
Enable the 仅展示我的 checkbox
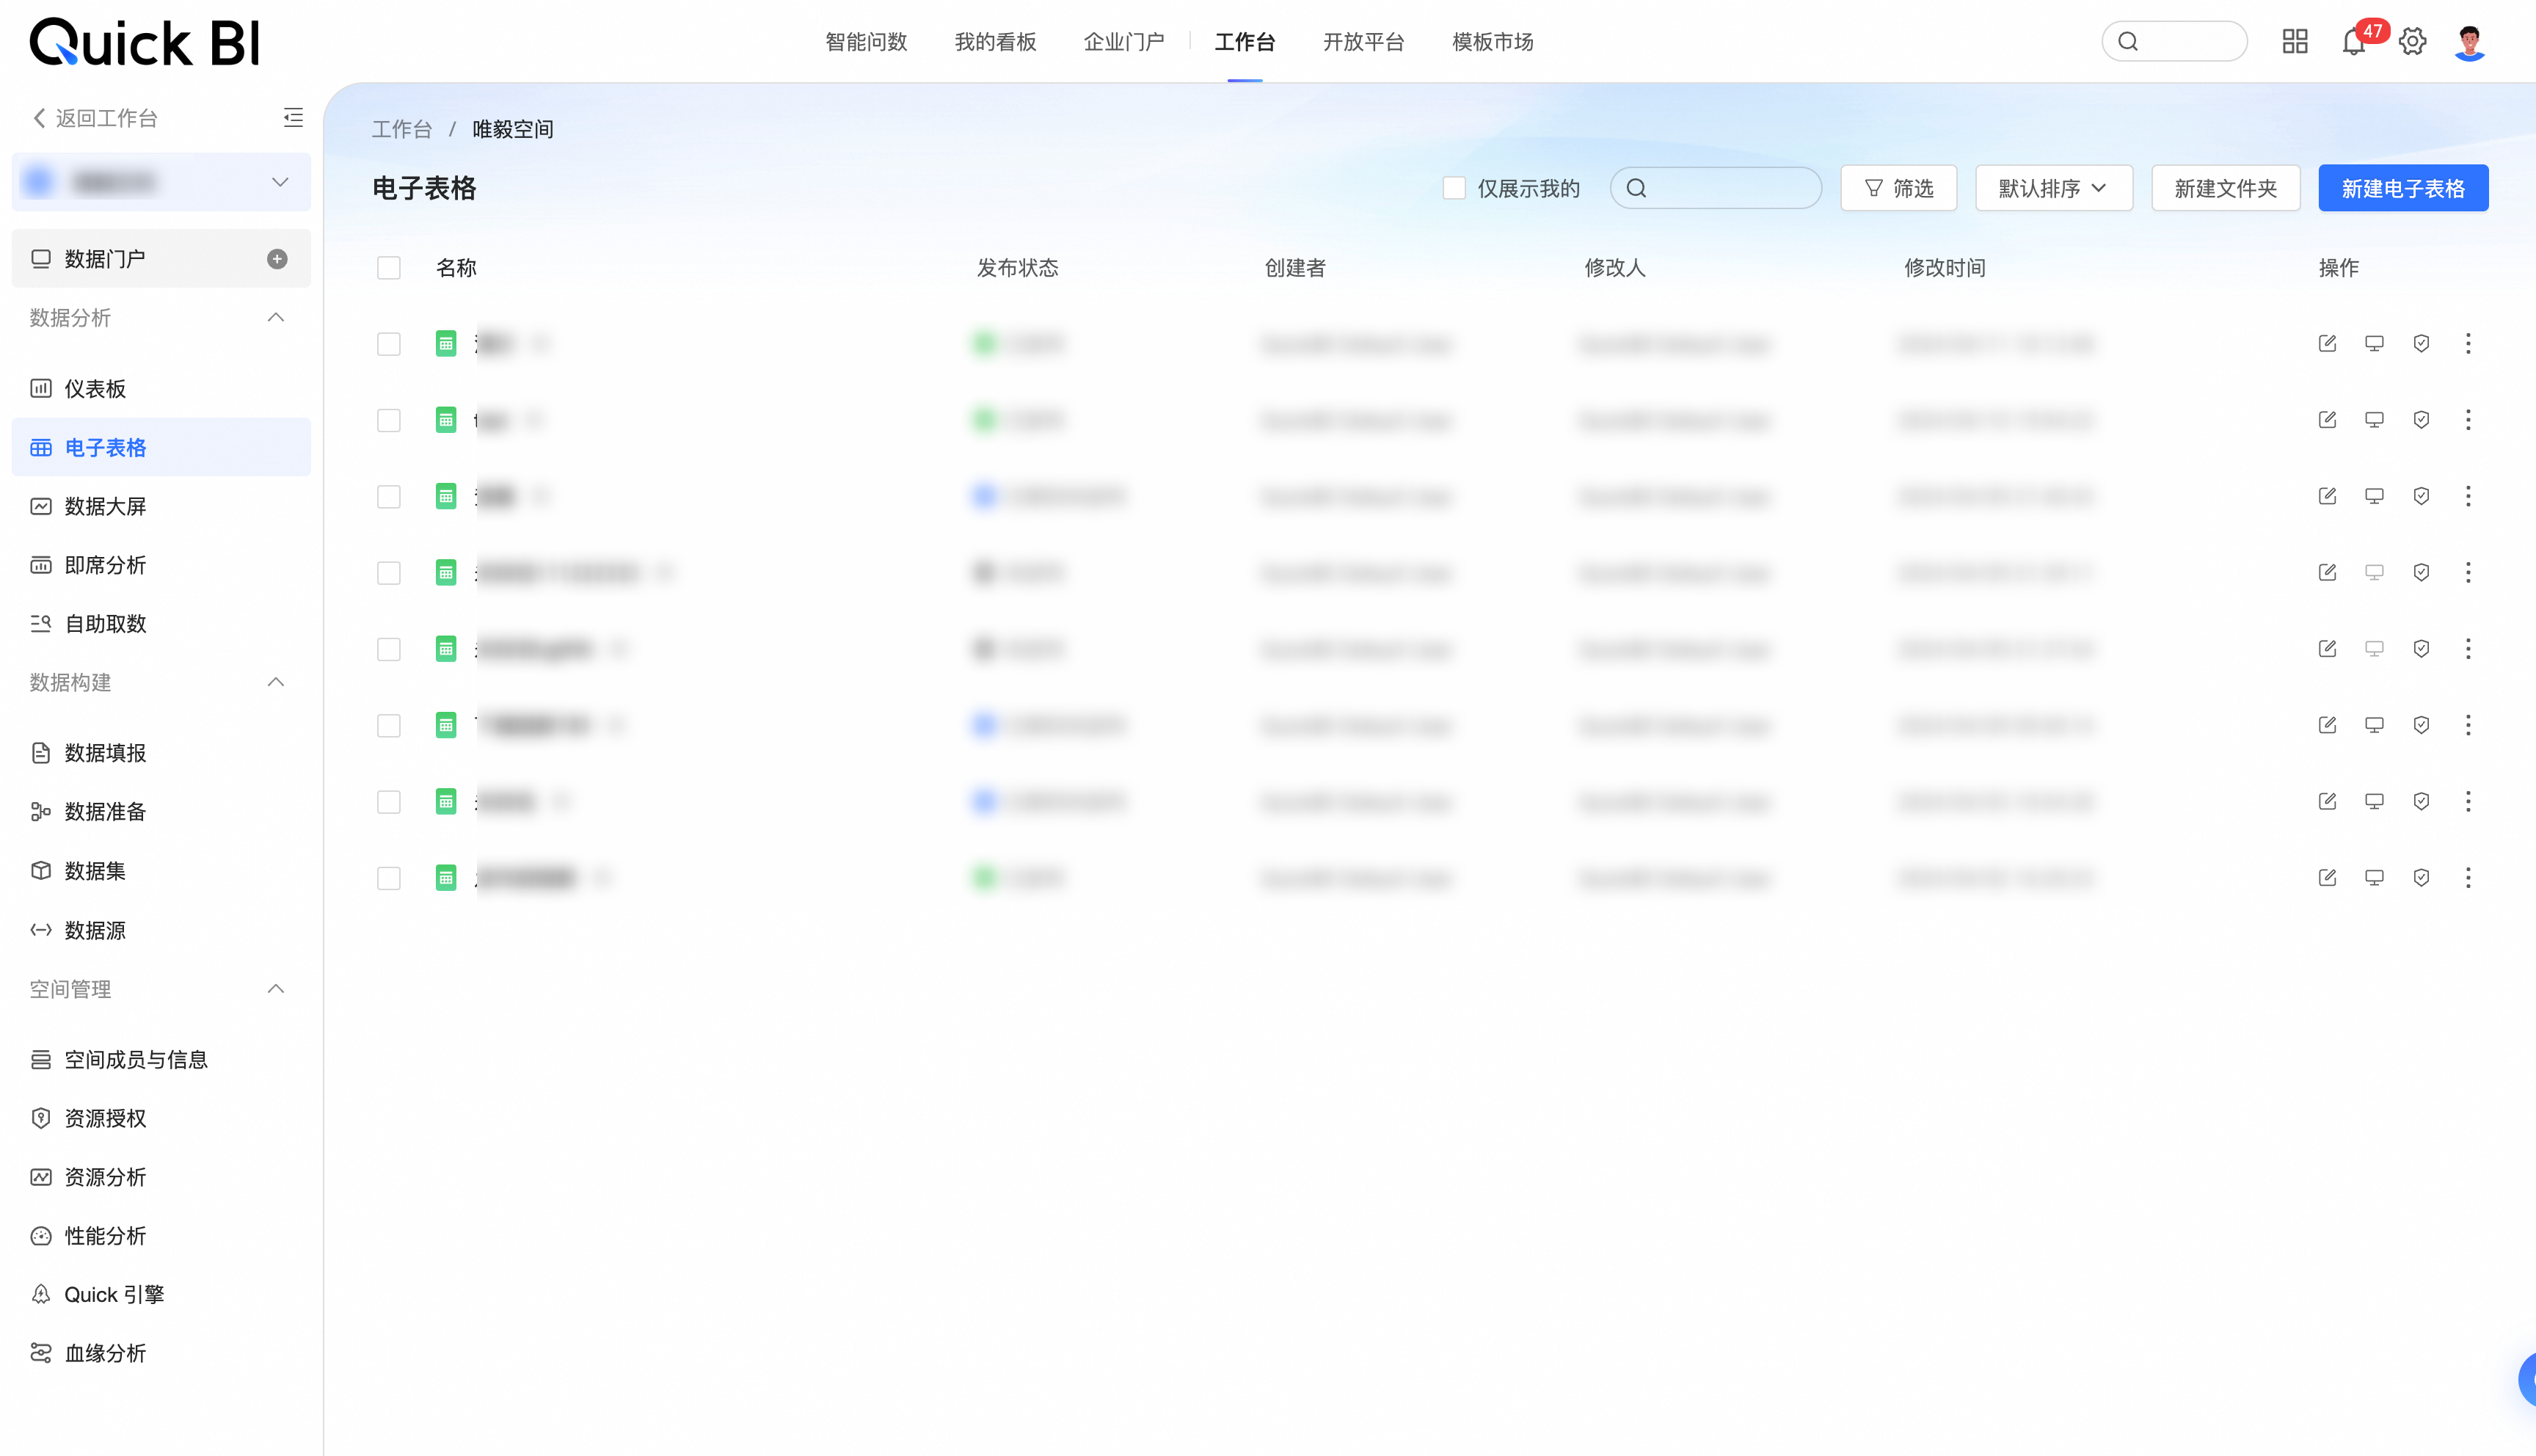tap(1454, 188)
